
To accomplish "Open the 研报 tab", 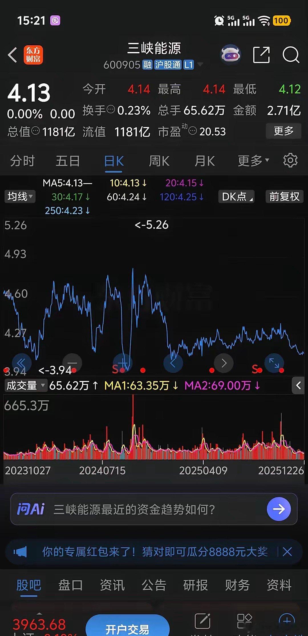I will point(196,585).
